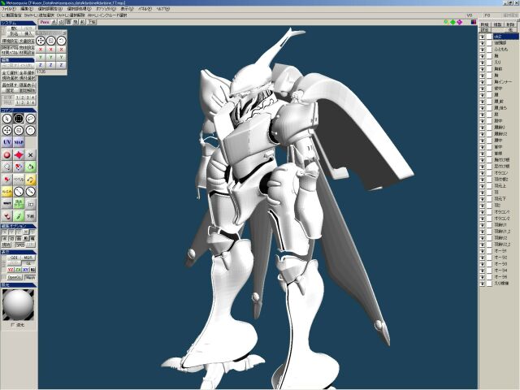Screen dimensions: 520x390
Task: Click red X axis button in floating panel
Action: pyautogui.click(x=41, y=50)
